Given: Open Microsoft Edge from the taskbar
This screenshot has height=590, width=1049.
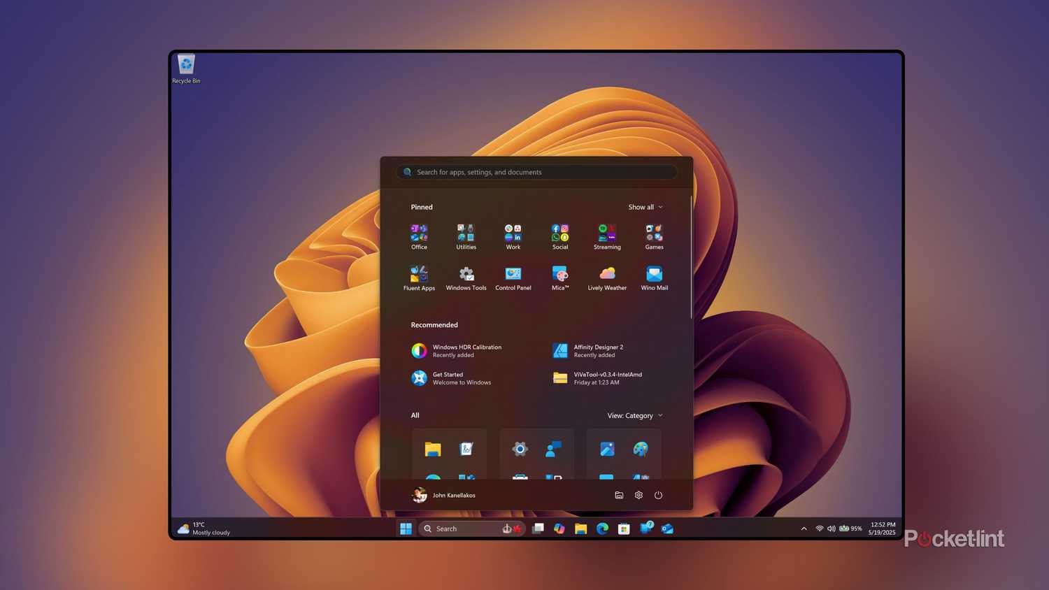Looking at the screenshot, I should click(x=601, y=528).
